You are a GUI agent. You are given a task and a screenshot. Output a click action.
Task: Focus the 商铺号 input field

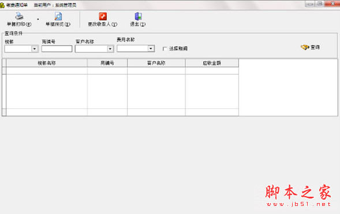57,48
